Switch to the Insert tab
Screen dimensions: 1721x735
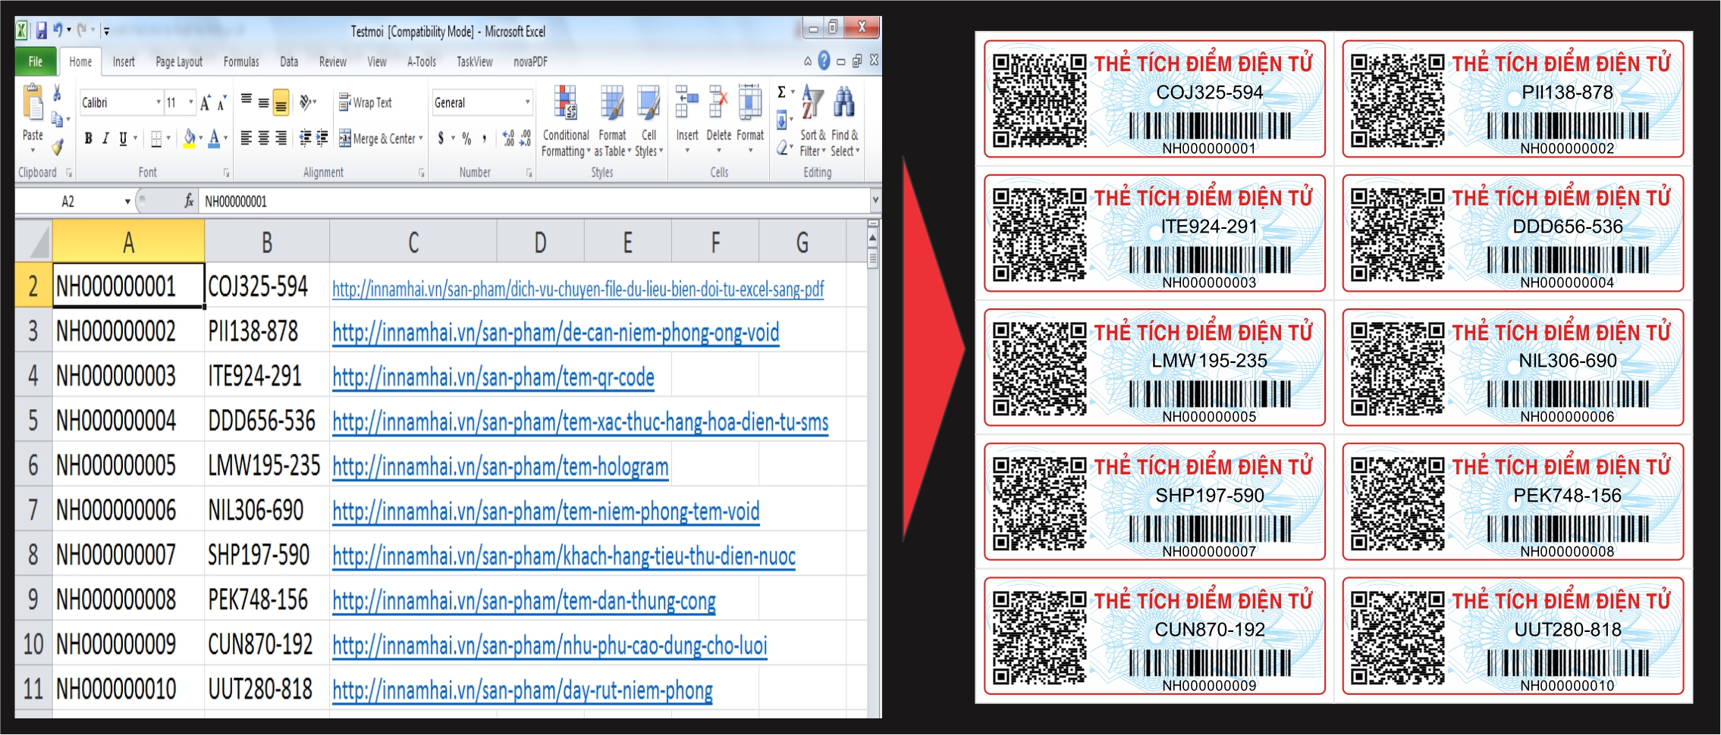124,61
